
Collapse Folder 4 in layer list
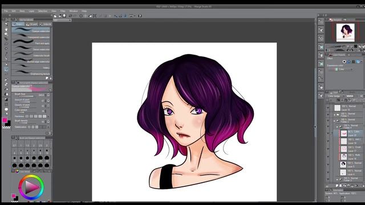[337, 127]
